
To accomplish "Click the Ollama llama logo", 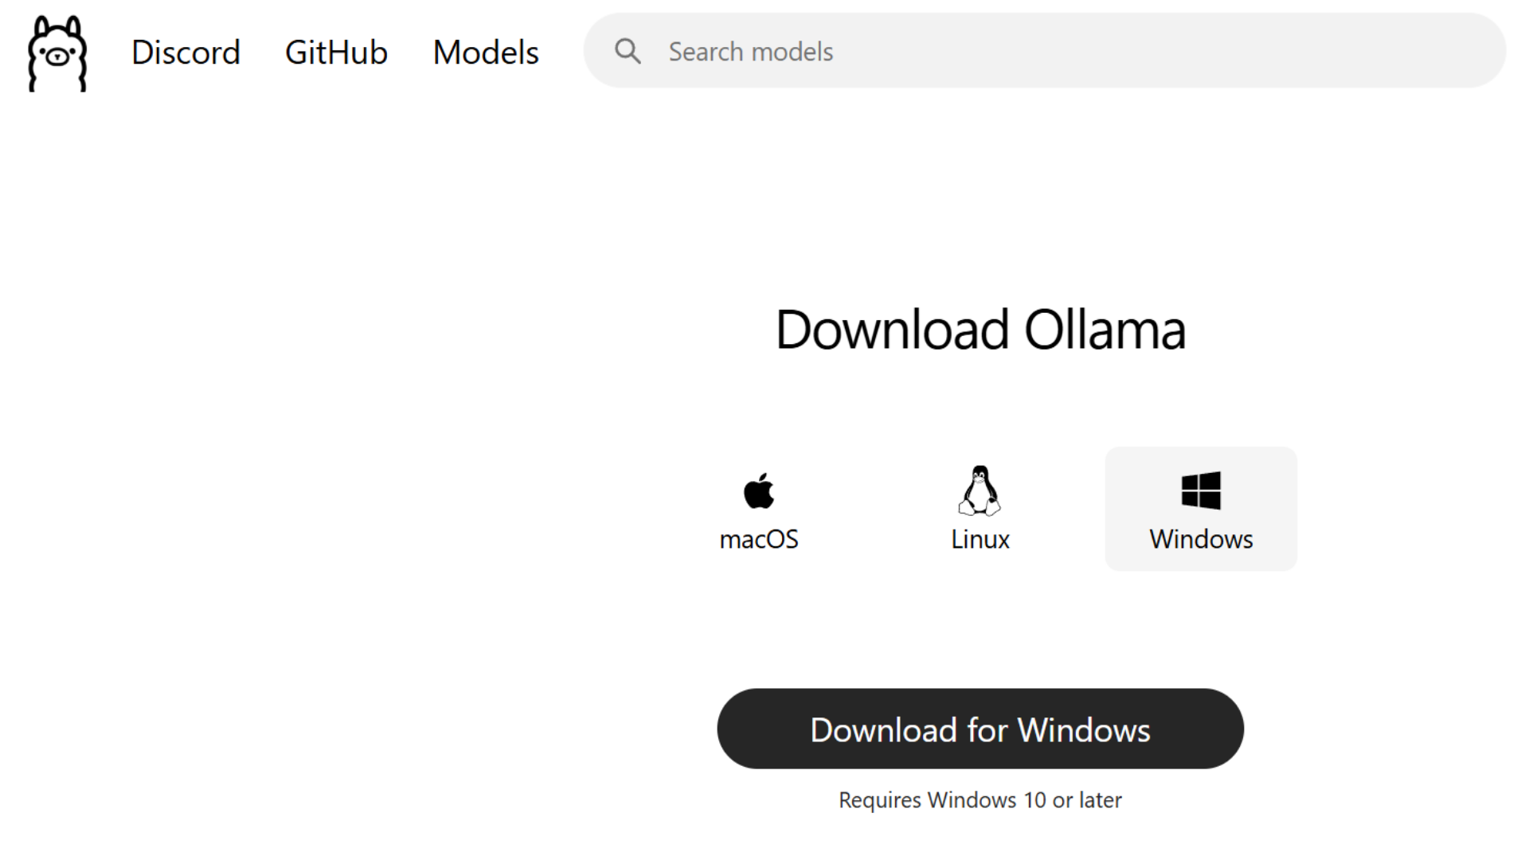I will (57, 53).
